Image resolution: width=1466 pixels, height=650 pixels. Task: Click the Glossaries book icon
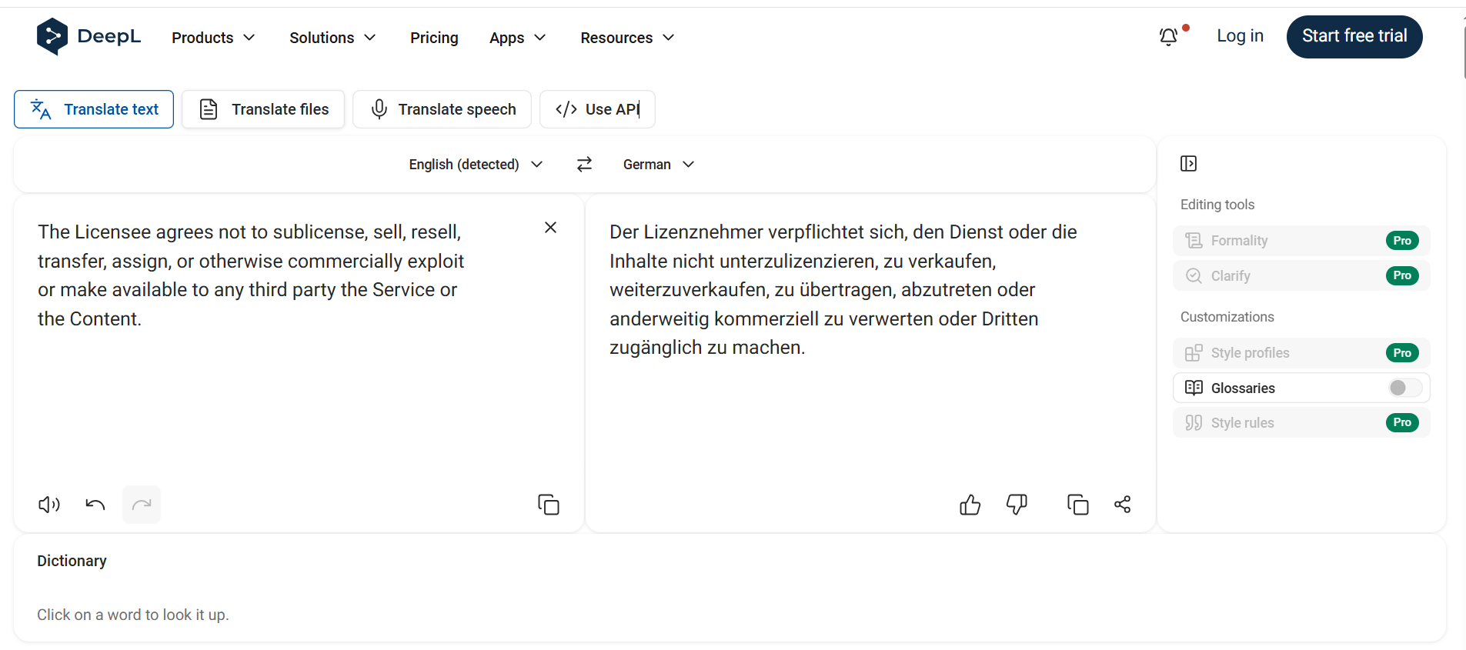click(x=1194, y=388)
